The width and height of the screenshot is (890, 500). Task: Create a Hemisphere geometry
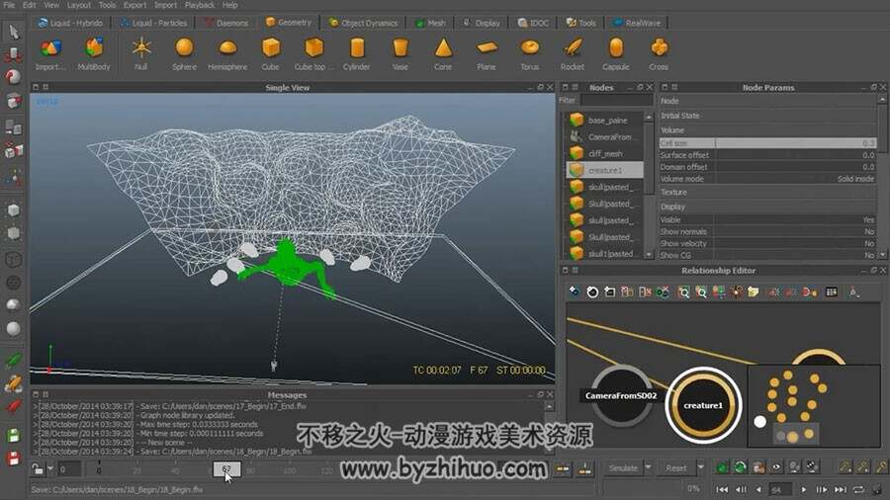[x=227, y=48]
